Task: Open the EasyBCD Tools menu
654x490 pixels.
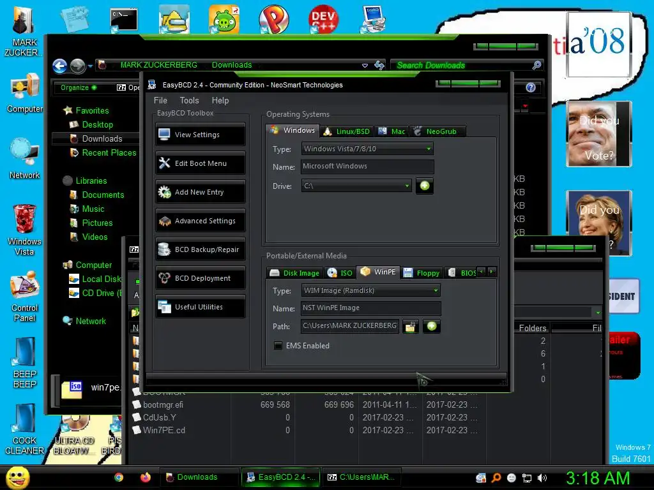Action: coord(189,100)
